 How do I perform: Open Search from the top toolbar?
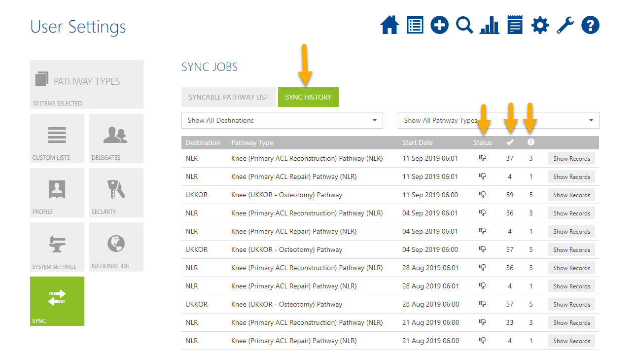pyautogui.click(x=464, y=25)
